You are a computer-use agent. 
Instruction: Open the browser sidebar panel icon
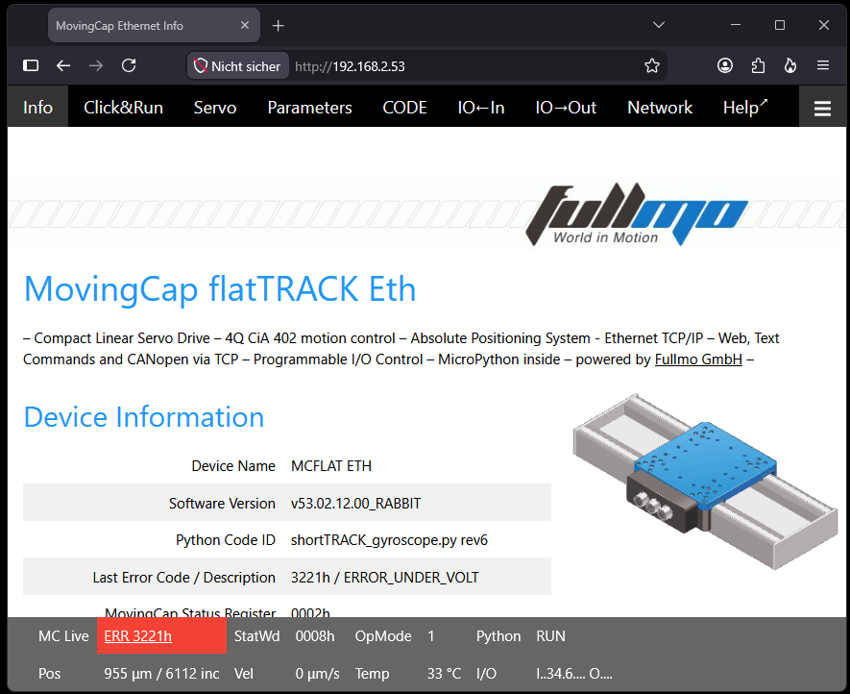[x=31, y=65]
